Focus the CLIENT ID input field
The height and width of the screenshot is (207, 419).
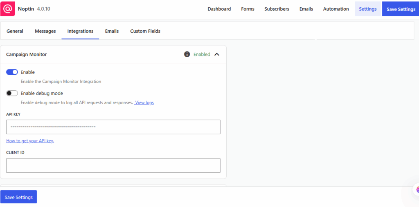tap(113, 165)
